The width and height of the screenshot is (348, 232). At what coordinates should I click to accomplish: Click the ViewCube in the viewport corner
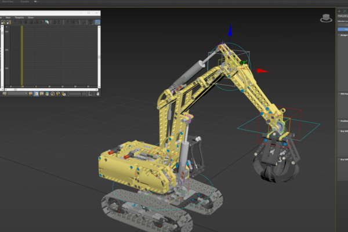pyautogui.click(x=326, y=18)
